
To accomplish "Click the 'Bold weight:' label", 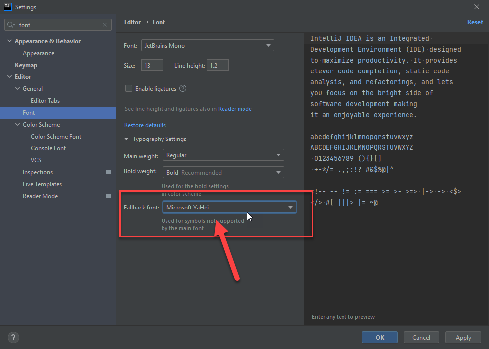I will (140, 171).
